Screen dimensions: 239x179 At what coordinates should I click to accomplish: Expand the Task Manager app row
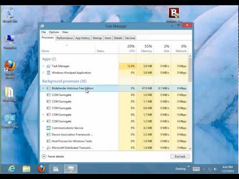43,66
